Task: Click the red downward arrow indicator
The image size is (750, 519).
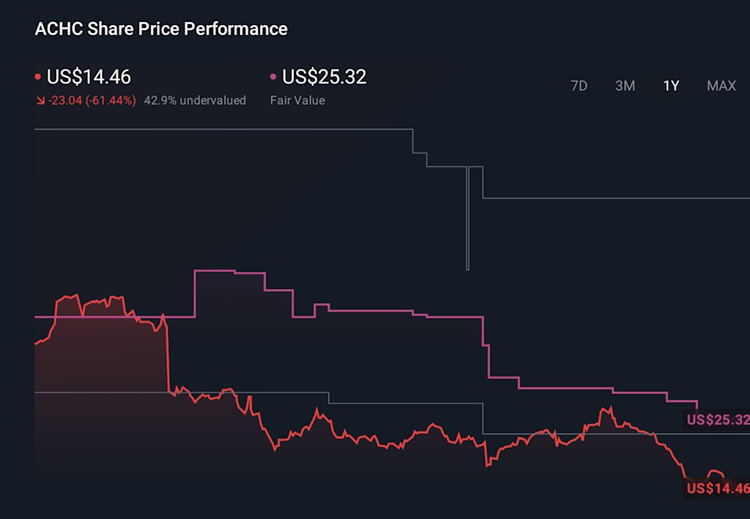Action: click(41, 100)
